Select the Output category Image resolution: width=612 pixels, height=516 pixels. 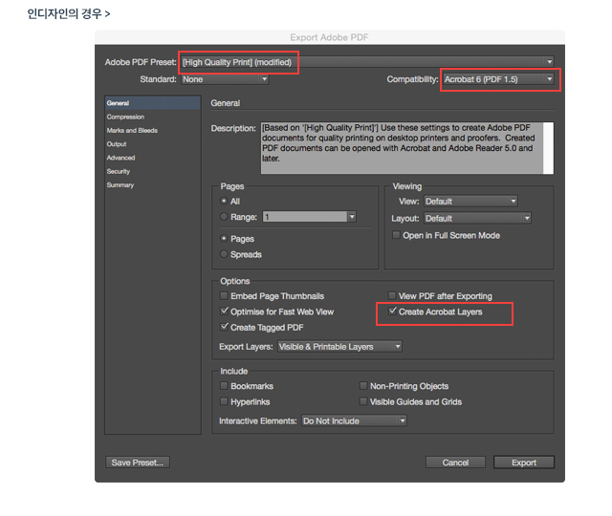(x=117, y=144)
